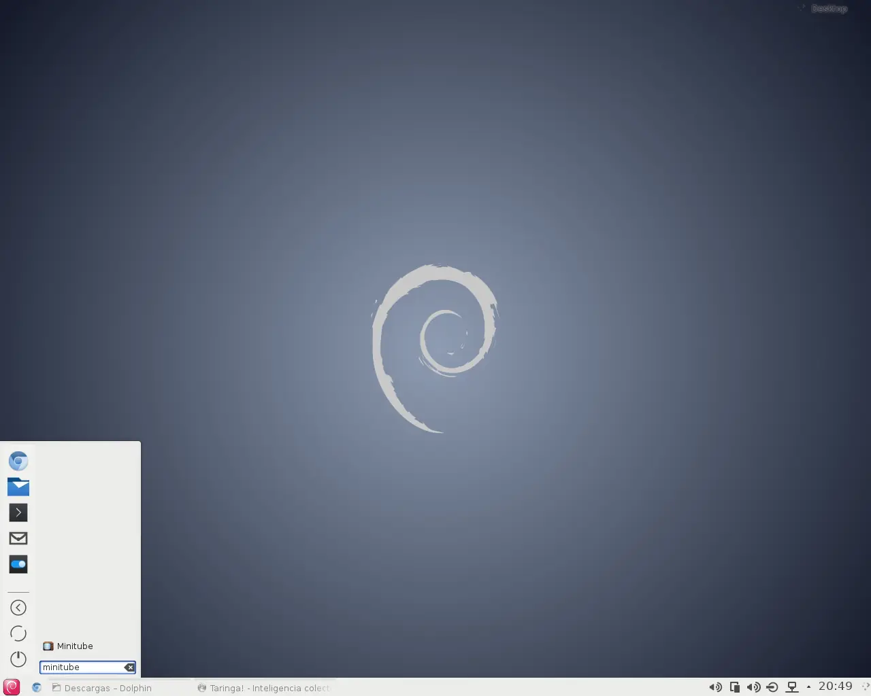Launch the terminal from favorites sidebar

pyautogui.click(x=18, y=512)
